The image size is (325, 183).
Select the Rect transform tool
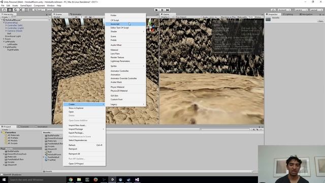(26, 10)
